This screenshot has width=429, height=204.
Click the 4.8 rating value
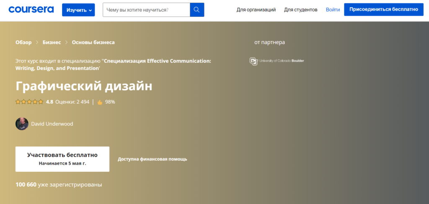[x=49, y=102]
